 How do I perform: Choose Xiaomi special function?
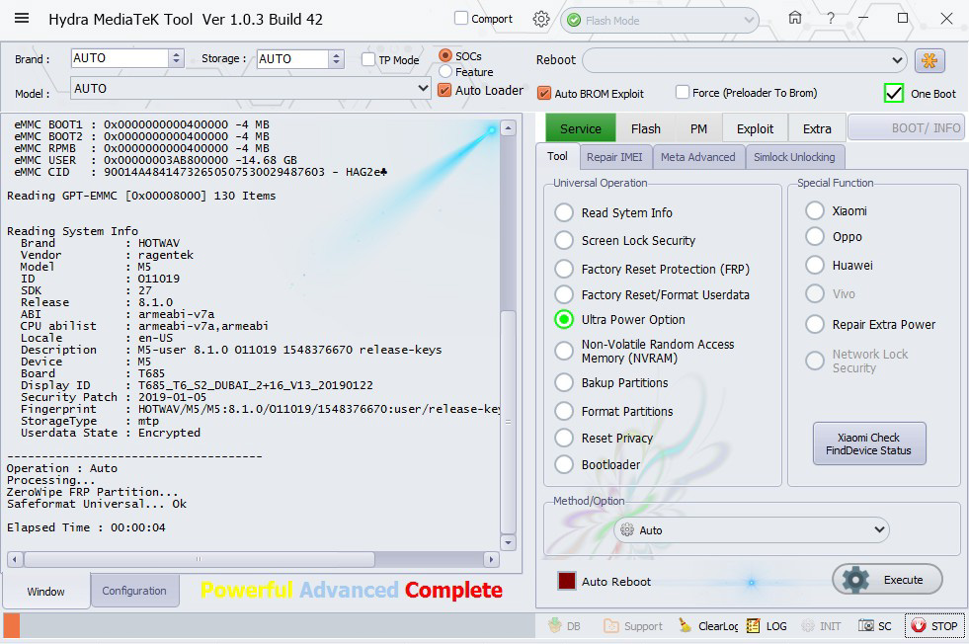click(815, 210)
